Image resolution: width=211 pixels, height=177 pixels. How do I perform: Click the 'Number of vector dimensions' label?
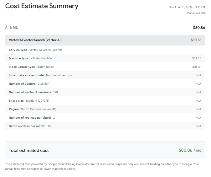(x=30, y=92)
